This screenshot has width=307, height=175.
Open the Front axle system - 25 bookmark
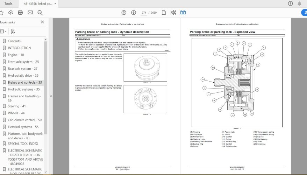pyautogui.click(x=23, y=62)
